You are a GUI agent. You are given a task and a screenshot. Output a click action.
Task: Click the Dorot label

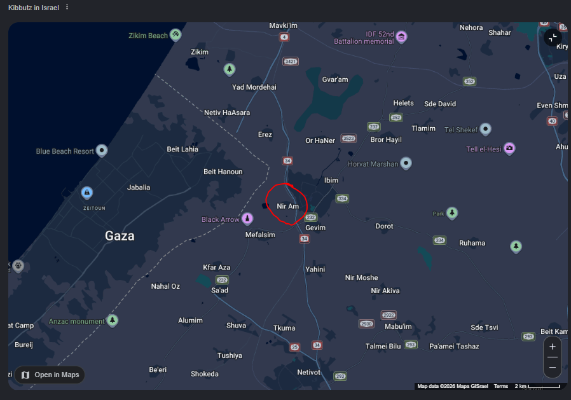click(384, 226)
